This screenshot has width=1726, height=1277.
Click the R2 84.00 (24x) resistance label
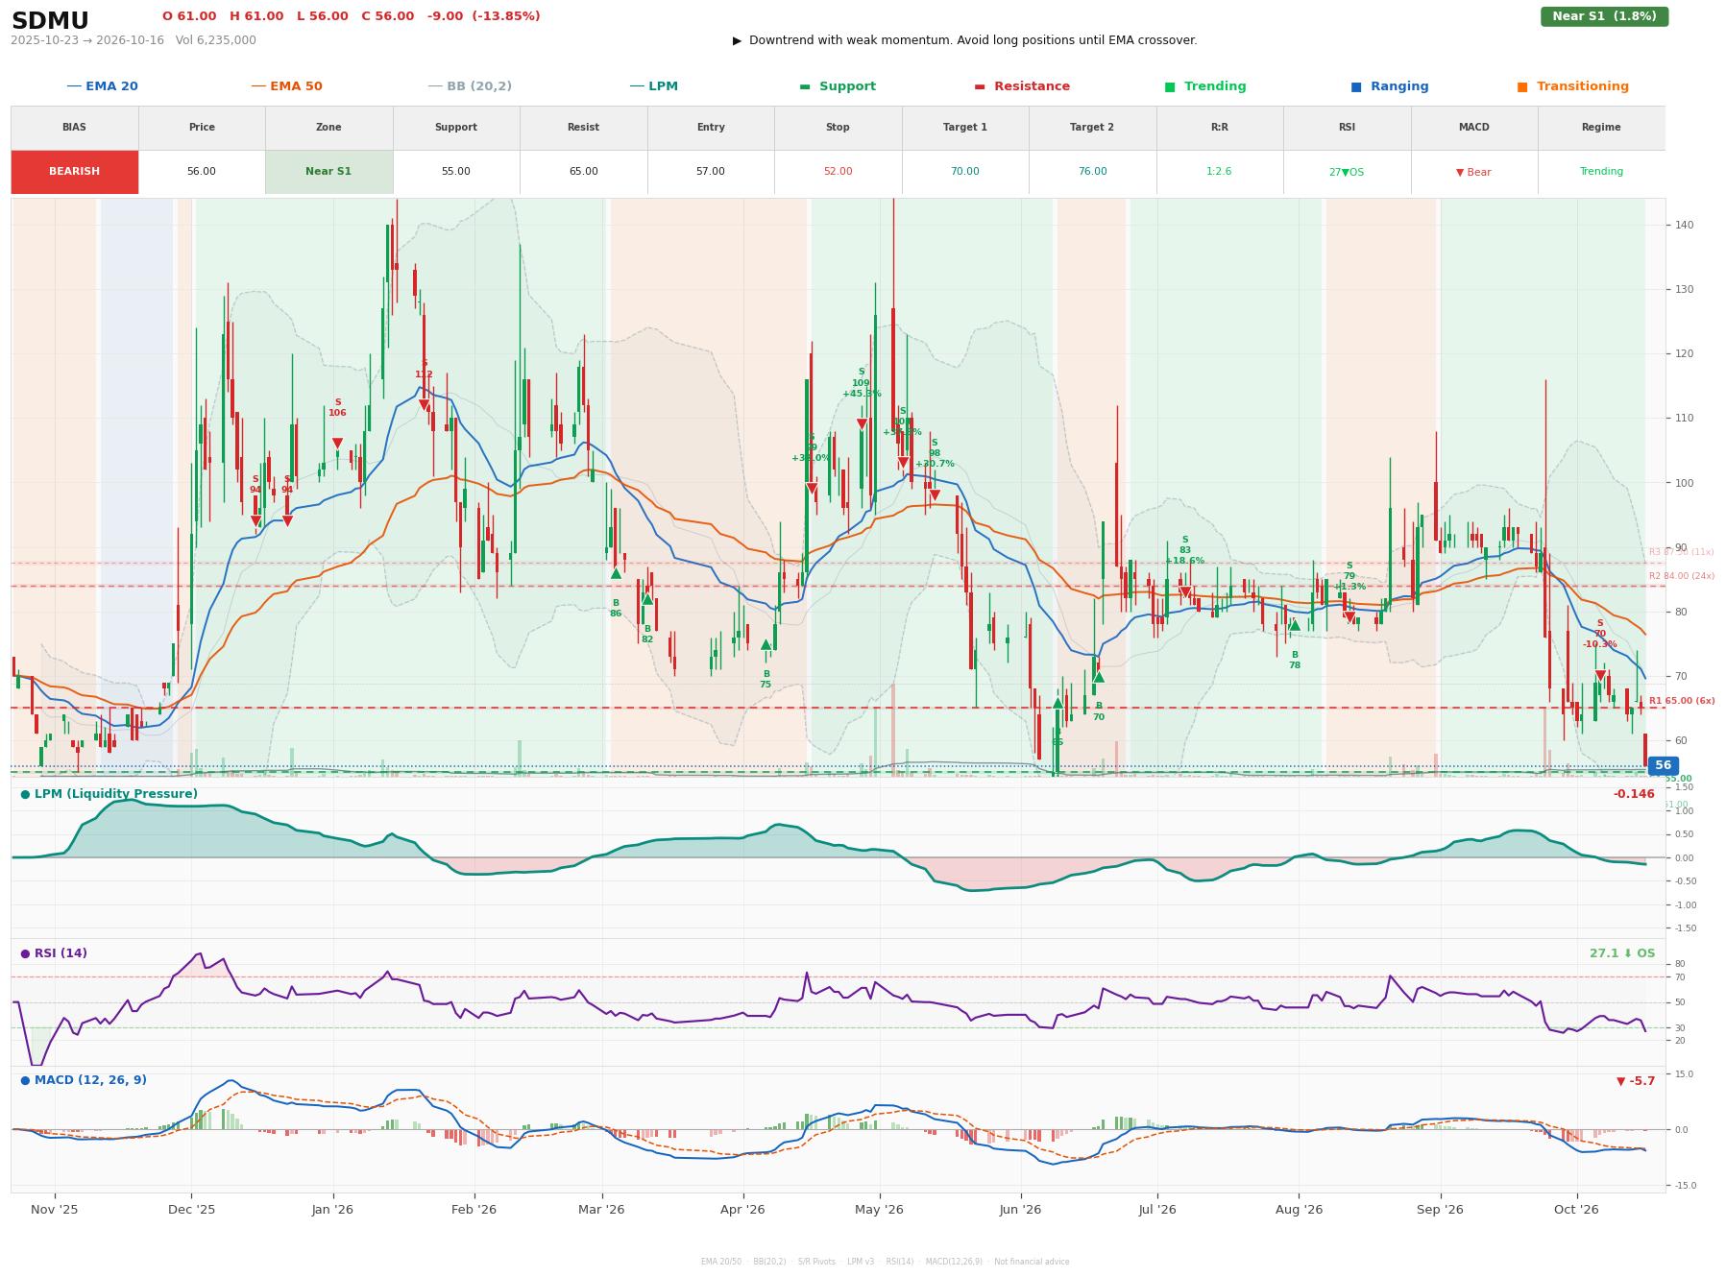[1682, 576]
